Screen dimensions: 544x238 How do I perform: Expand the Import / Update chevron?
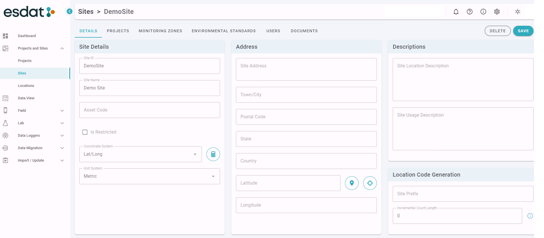tap(62, 160)
